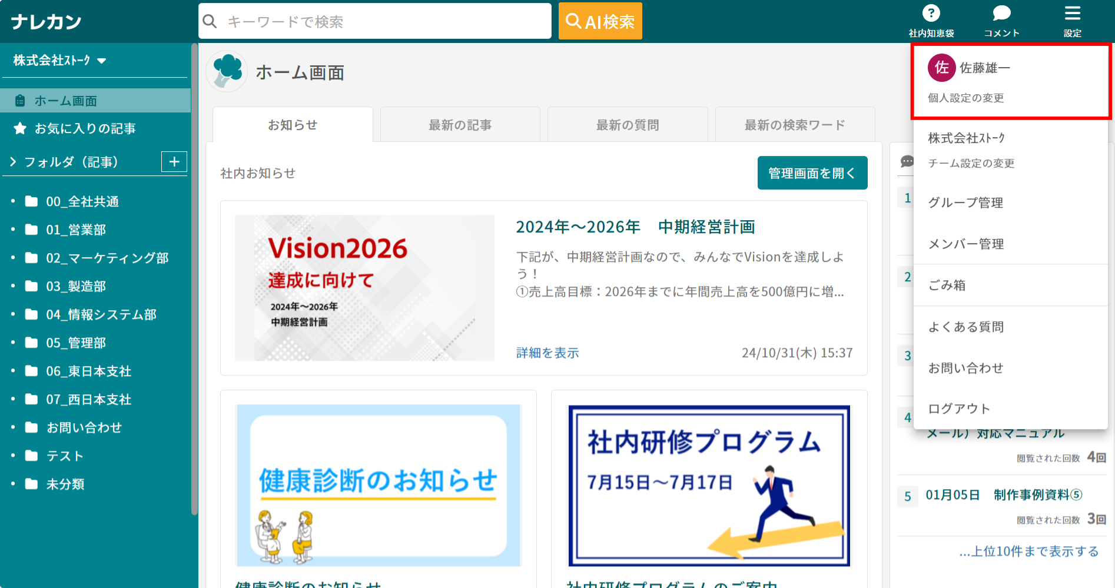
Task: Open ごみ箱 from the settings menu
Action: tap(947, 285)
